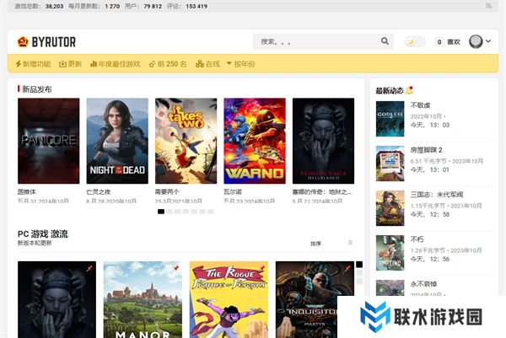This screenshot has height=338, width=506.
Task: Open the 新增功能 lightning menu item
Action: pyautogui.click(x=33, y=64)
